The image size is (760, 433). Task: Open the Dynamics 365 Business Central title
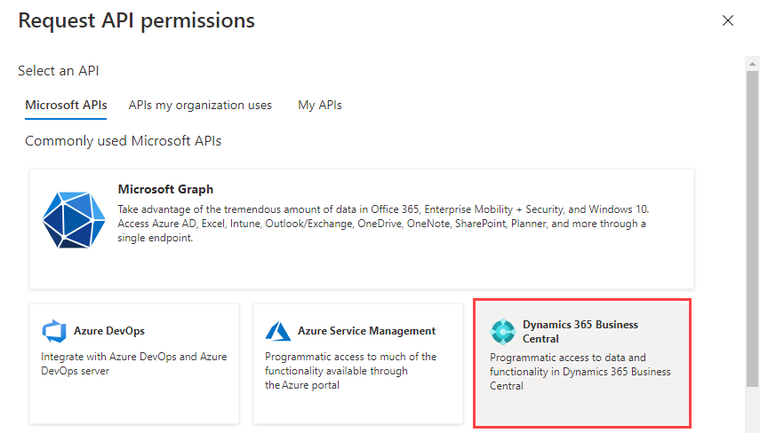(580, 332)
